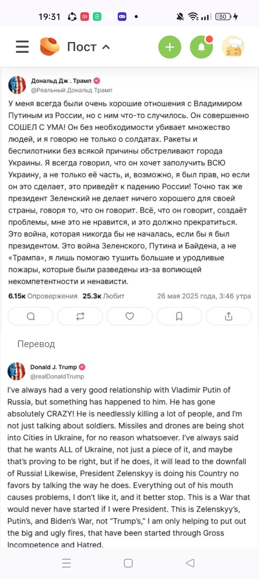This screenshot has width=259, height=579.
Task: Bookmark the post
Action: click(179, 316)
